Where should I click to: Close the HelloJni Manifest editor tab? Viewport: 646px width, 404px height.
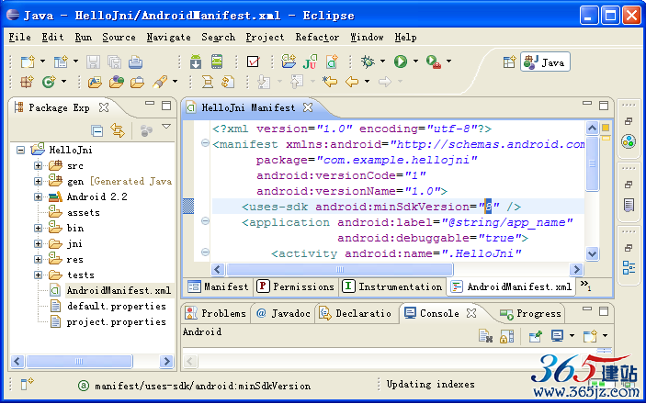tap(308, 107)
